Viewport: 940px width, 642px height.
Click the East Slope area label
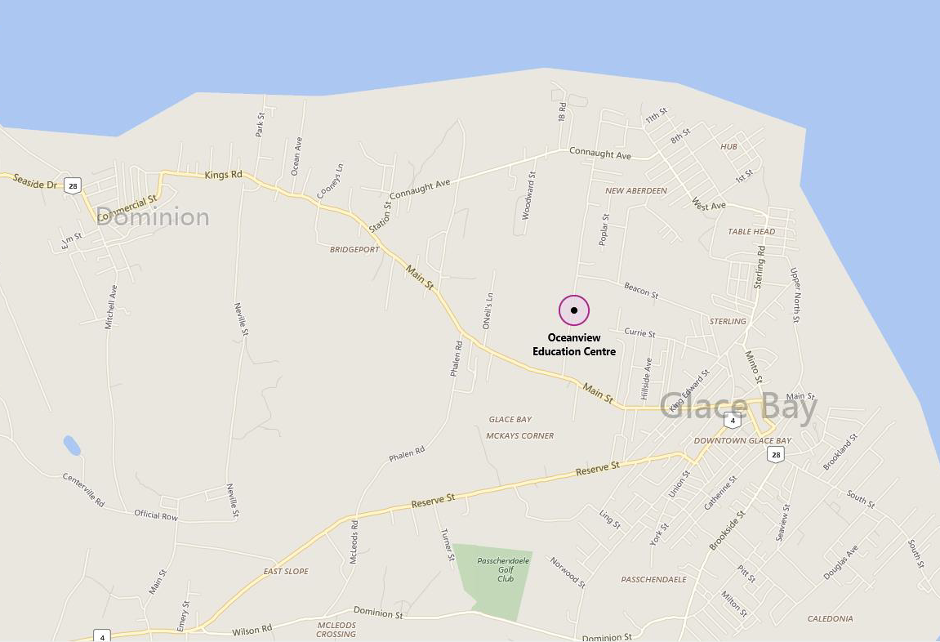[x=286, y=571]
